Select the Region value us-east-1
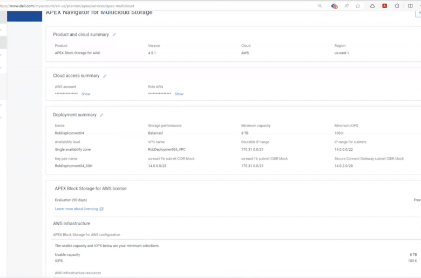Image resolution: width=421 pixels, height=278 pixels. click(x=342, y=53)
